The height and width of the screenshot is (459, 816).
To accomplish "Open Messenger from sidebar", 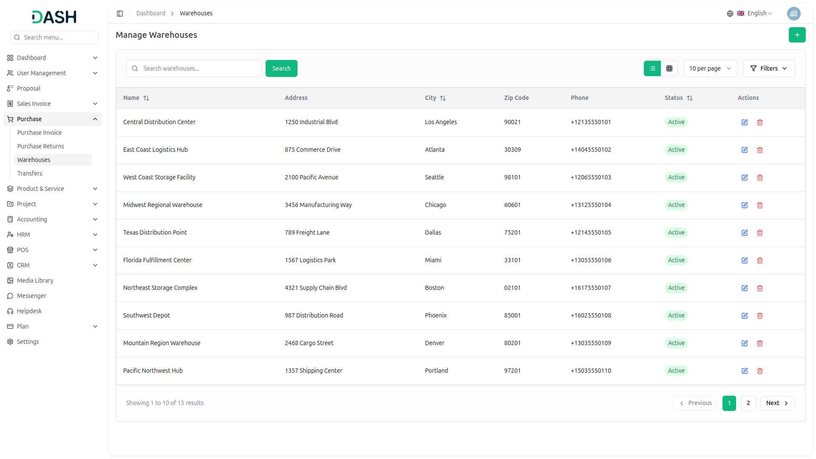I will (53, 296).
